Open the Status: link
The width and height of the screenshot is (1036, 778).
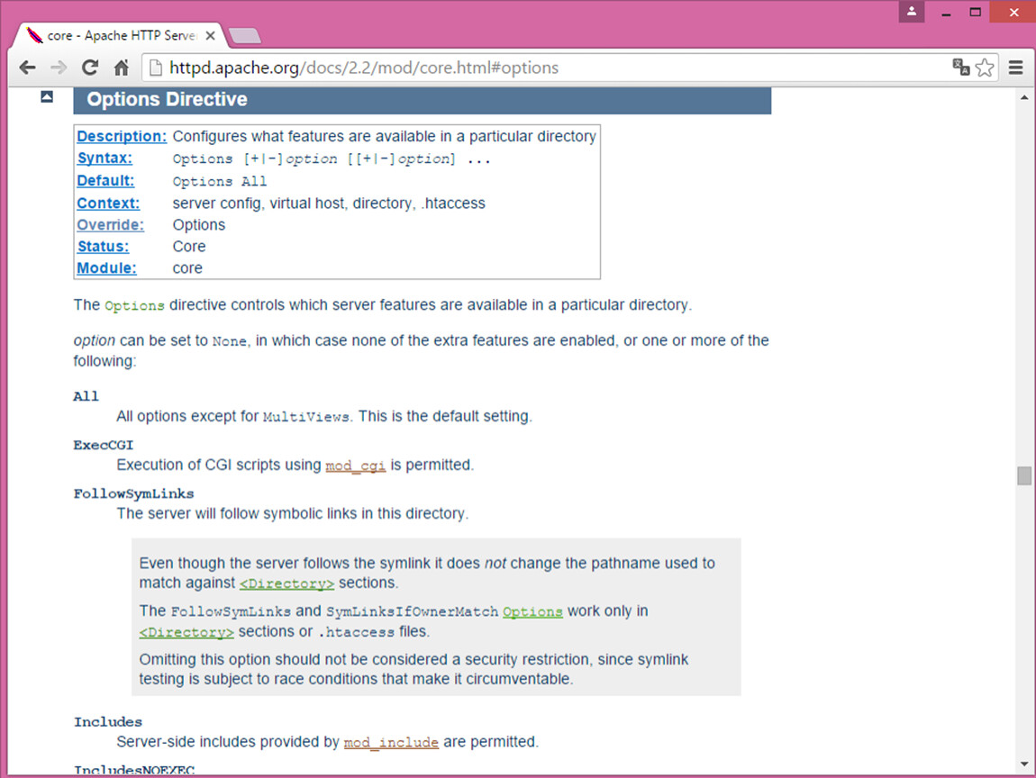pyautogui.click(x=103, y=247)
